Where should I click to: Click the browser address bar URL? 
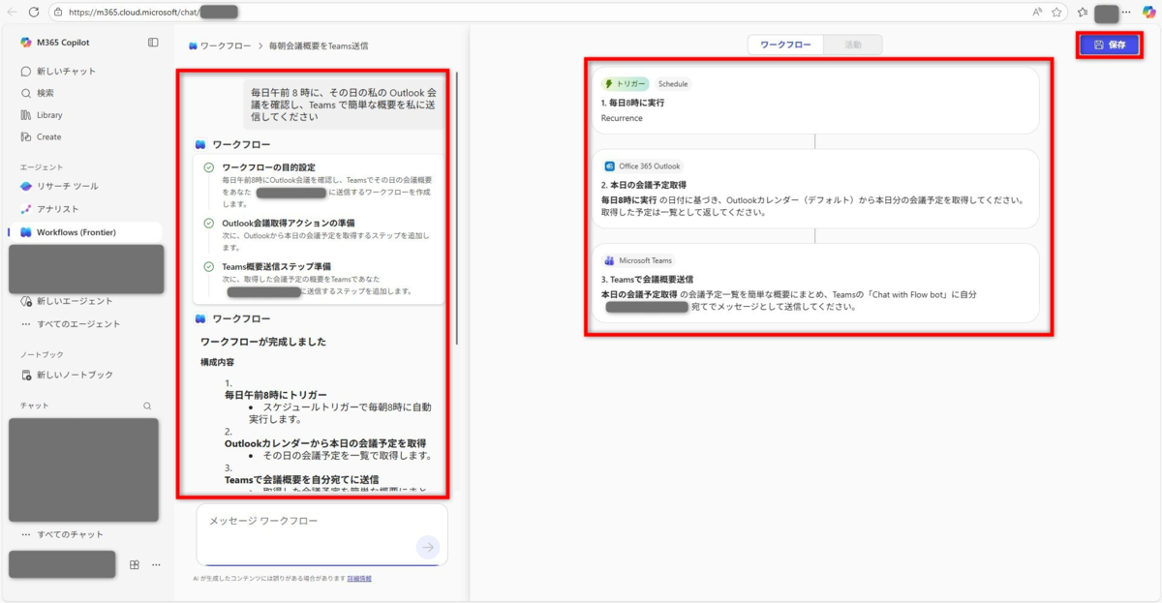(x=134, y=13)
